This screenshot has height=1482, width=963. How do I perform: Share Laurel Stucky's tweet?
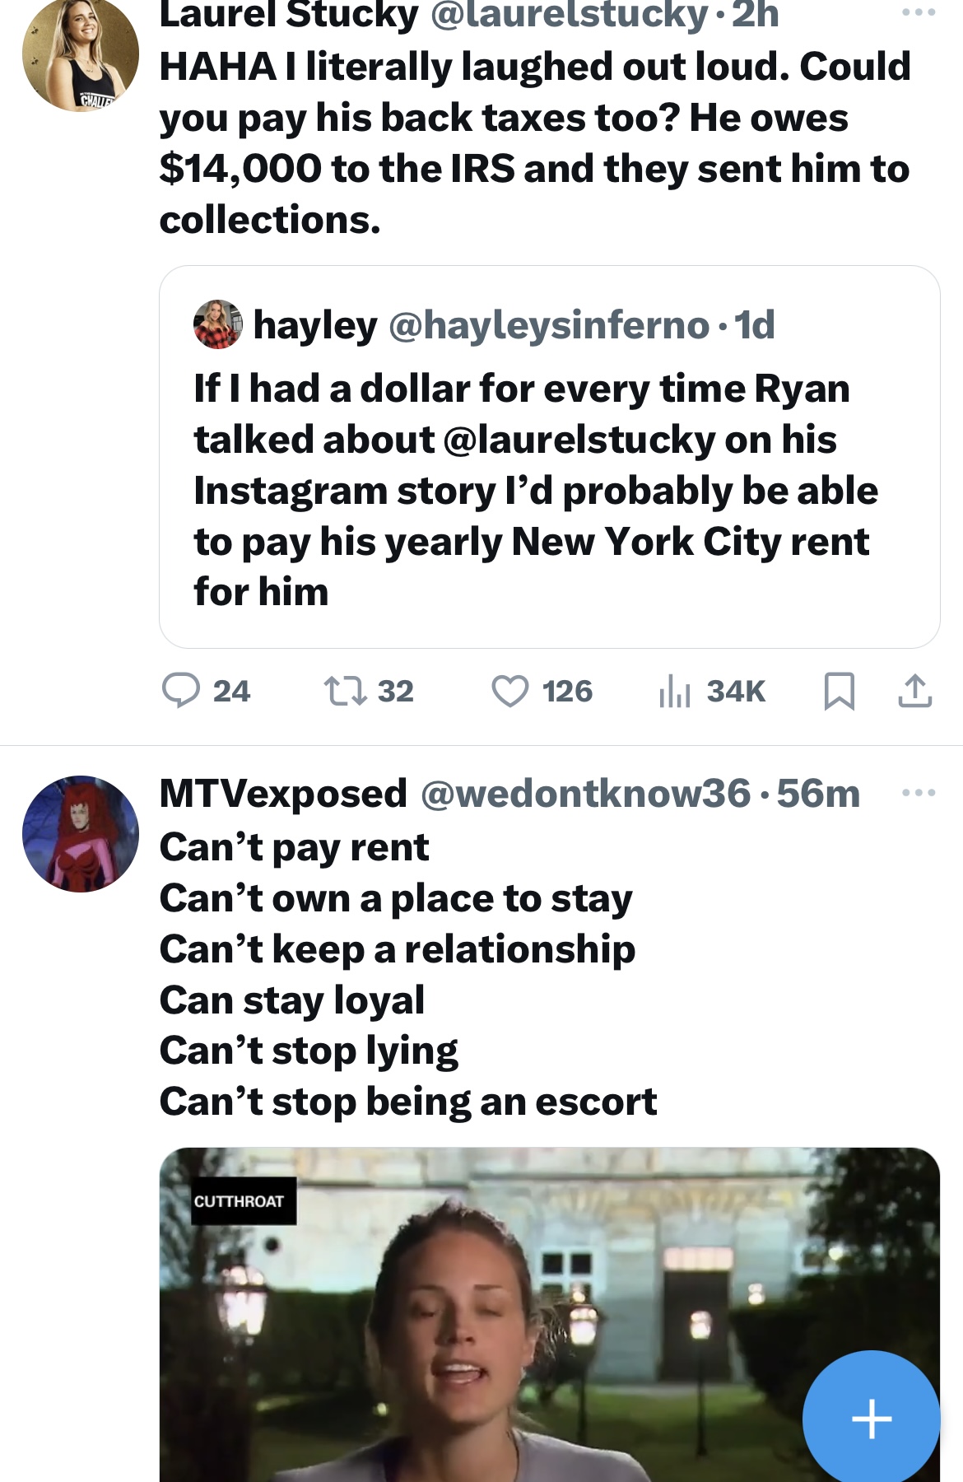point(914,691)
